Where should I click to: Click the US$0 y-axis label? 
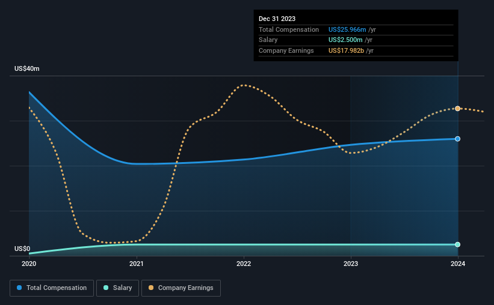click(x=22, y=249)
